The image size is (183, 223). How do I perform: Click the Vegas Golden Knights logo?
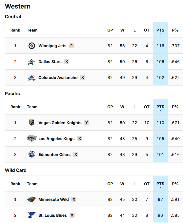coord(32,123)
